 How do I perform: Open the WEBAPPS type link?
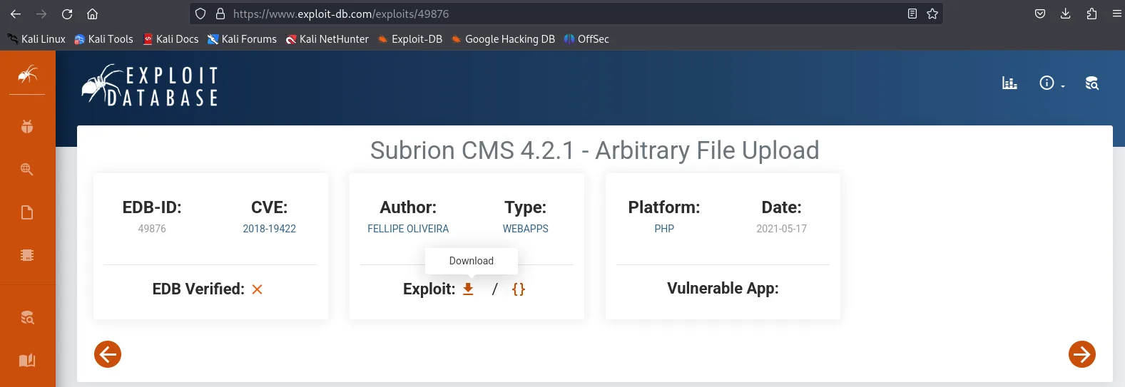point(526,229)
